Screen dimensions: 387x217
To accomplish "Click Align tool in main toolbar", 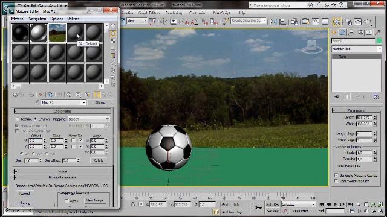I will 283,22.
